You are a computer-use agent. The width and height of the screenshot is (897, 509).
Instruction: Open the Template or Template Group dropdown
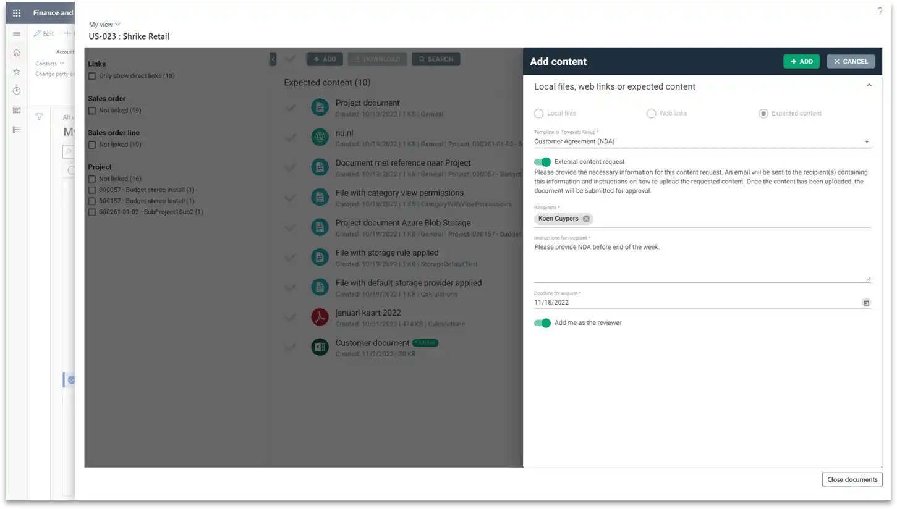866,141
